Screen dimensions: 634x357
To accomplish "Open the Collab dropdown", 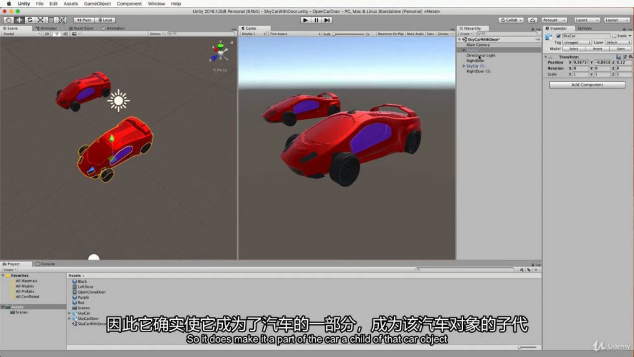I will click(x=511, y=20).
